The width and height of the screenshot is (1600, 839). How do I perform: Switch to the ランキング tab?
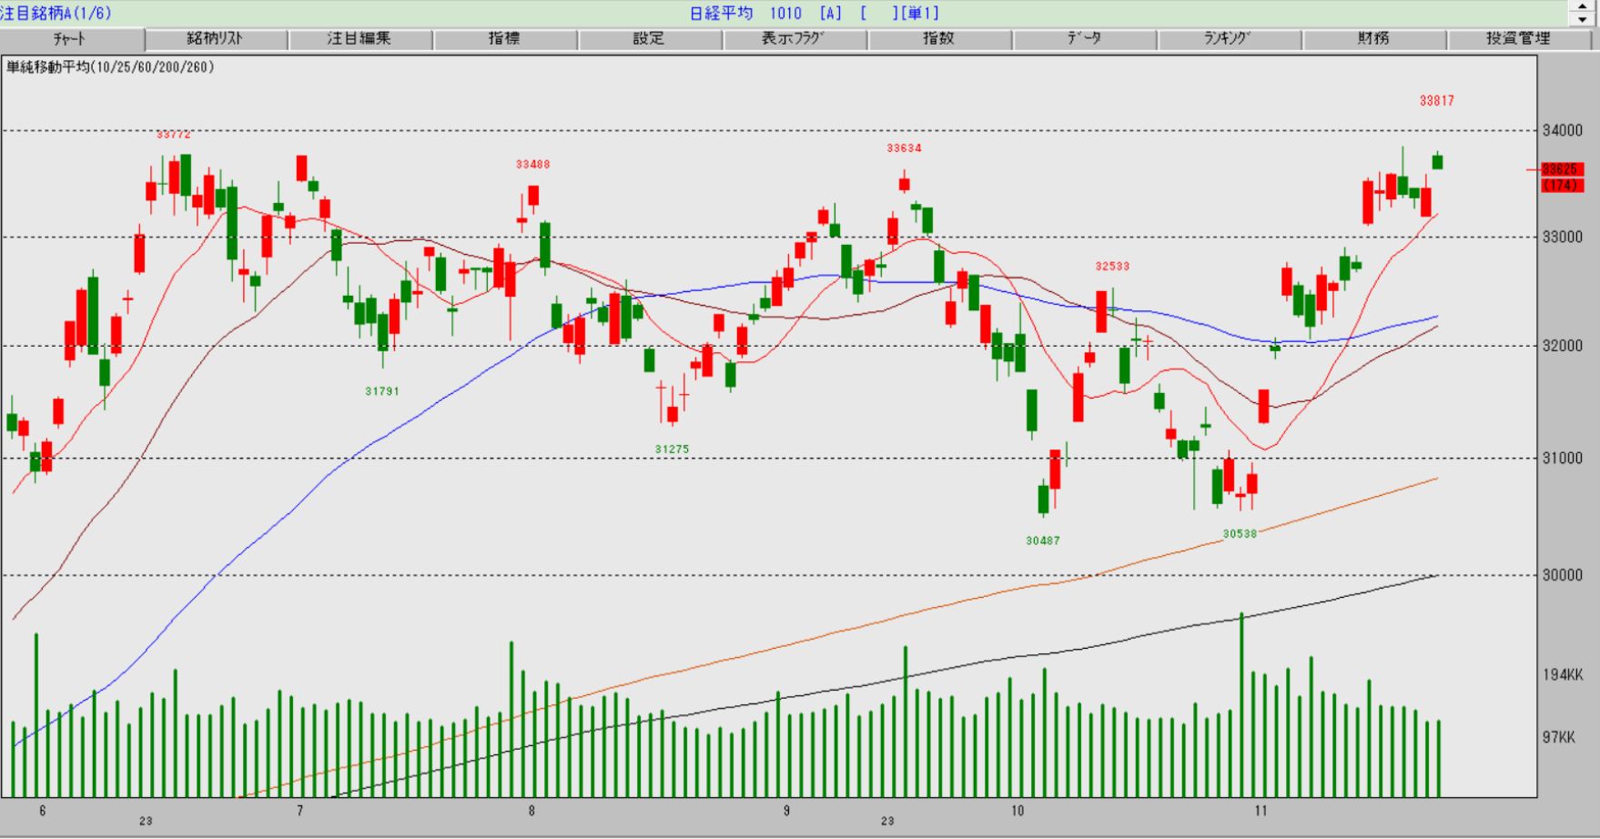pyautogui.click(x=1230, y=39)
